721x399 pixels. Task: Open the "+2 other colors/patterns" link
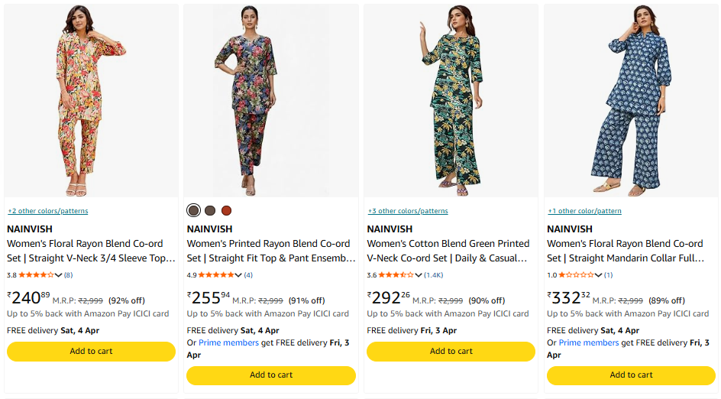click(48, 211)
